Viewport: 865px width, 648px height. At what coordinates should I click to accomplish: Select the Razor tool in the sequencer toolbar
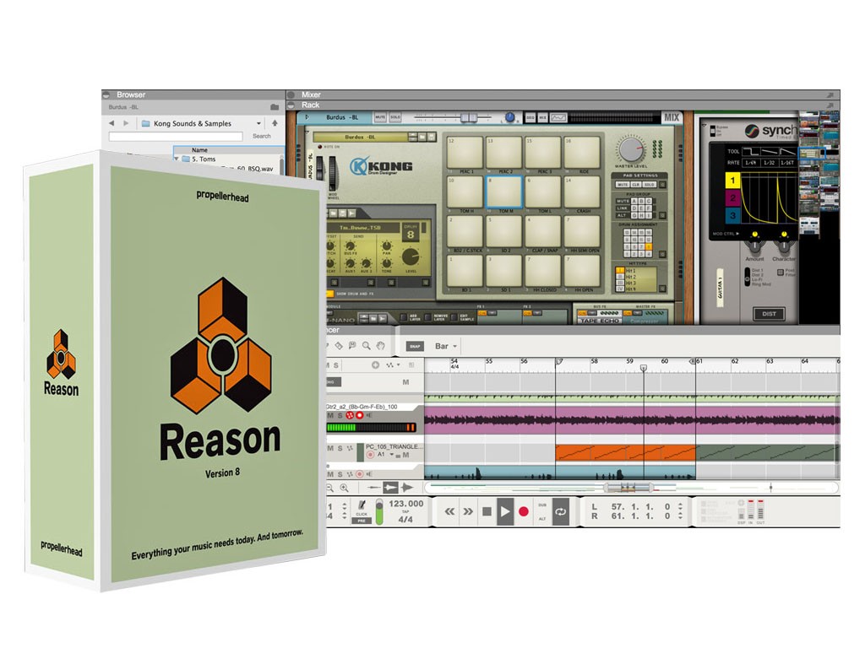coord(339,344)
